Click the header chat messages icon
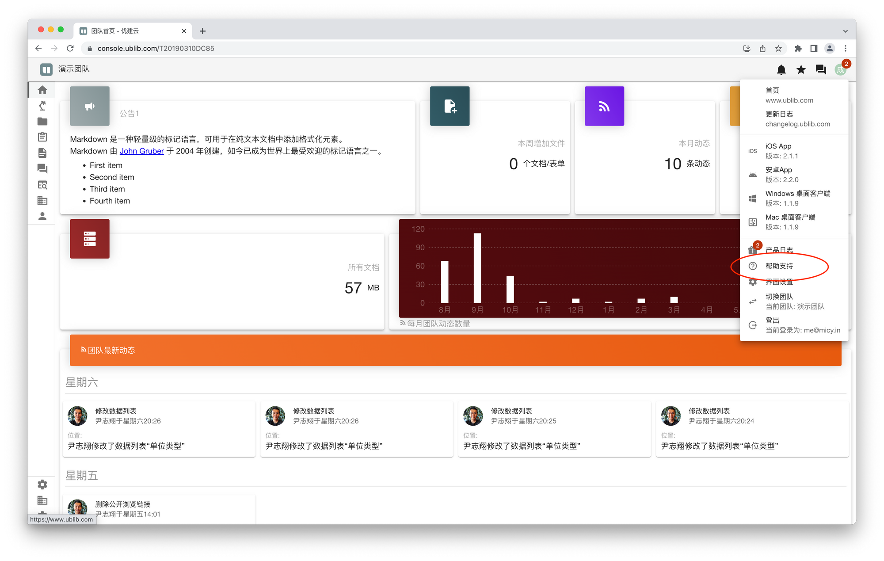The height and width of the screenshot is (561, 884). [820, 69]
